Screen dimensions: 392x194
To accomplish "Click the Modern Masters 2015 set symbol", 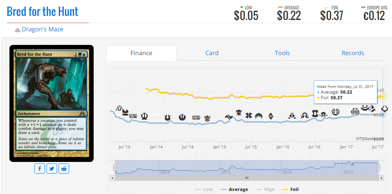I will 249,115.
